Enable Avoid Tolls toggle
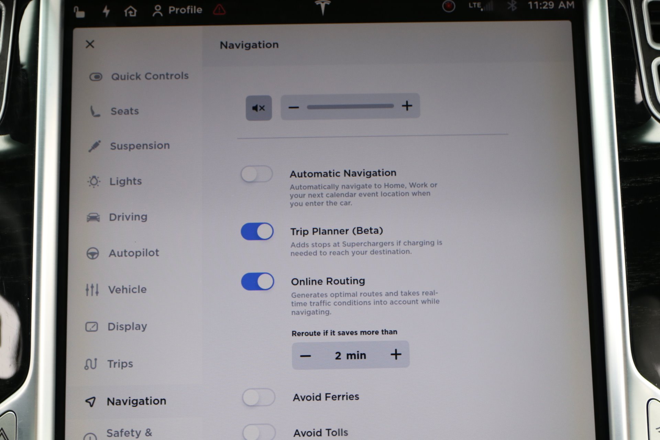660x440 pixels. (x=259, y=432)
